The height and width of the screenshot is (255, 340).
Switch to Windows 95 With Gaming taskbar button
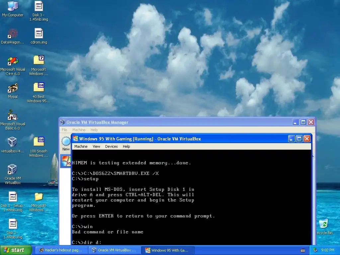click(x=168, y=250)
